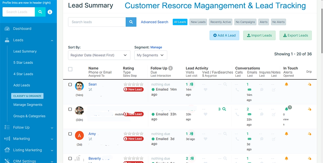Select the No Alerts filter tab
Screen dimensions: 323x163
pyautogui.click(x=278, y=22)
